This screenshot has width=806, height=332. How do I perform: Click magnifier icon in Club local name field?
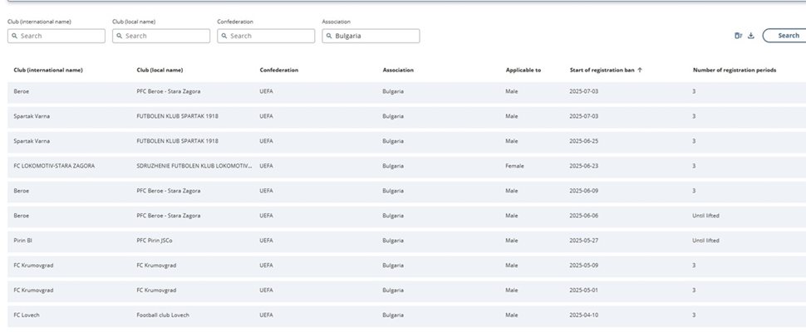pos(120,37)
